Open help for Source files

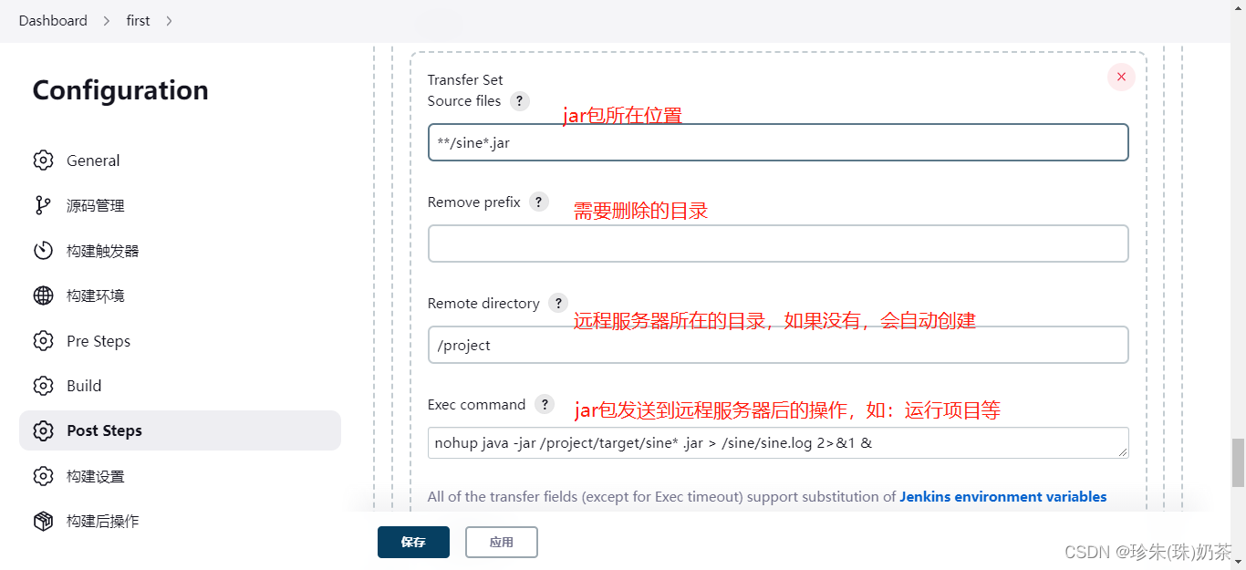(519, 101)
